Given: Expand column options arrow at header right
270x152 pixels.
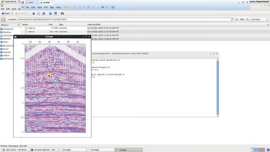Looking at the screenshot, I should pos(268,24).
